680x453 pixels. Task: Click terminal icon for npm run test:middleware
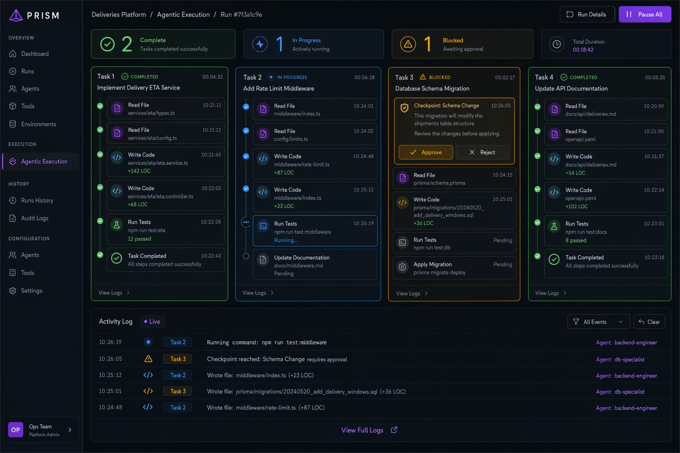click(x=263, y=226)
